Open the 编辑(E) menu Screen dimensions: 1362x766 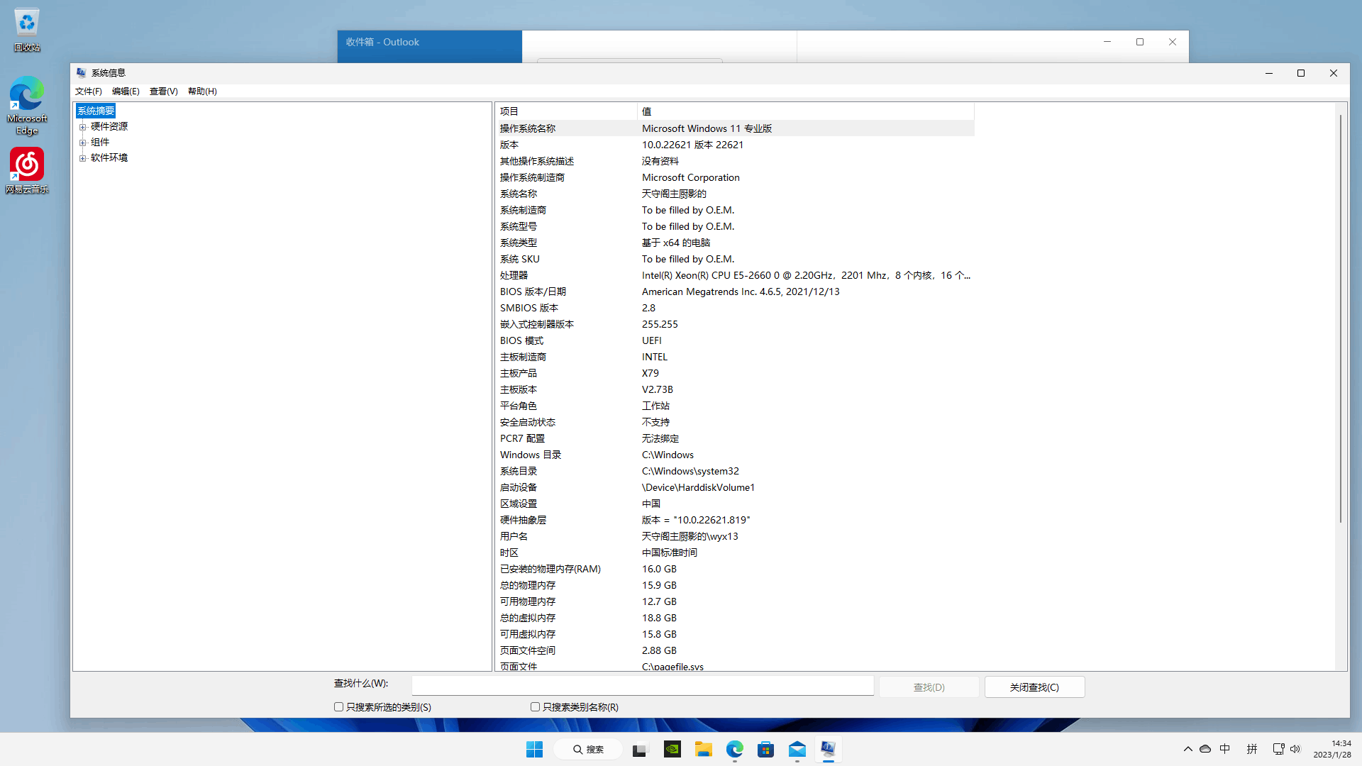coord(126,91)
